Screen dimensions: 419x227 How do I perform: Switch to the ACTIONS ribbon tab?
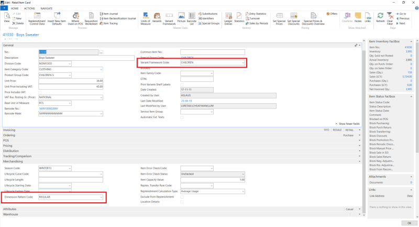click(29, 8)
